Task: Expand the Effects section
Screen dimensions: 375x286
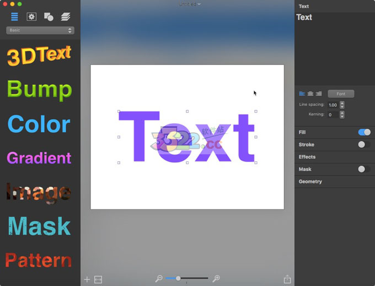Action: click(307, 157)
